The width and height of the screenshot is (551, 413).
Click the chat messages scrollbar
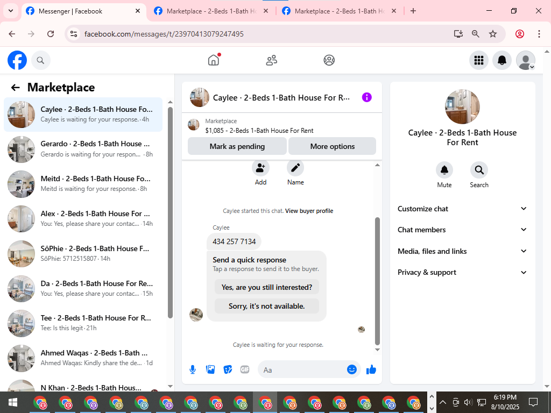(x=377, y=281)
